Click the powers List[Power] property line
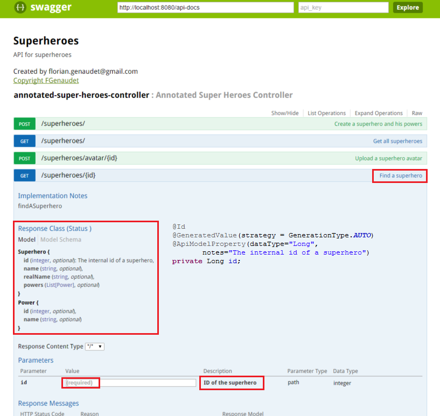440x416 pixels. pos(61,285)
